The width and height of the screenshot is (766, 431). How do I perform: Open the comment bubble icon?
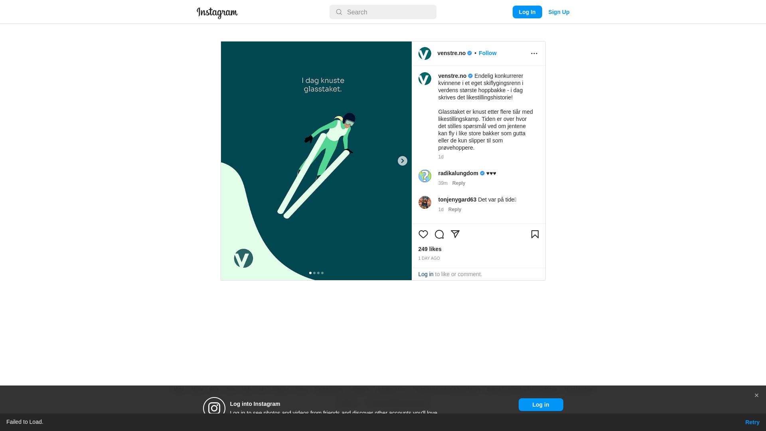point(439,234)
